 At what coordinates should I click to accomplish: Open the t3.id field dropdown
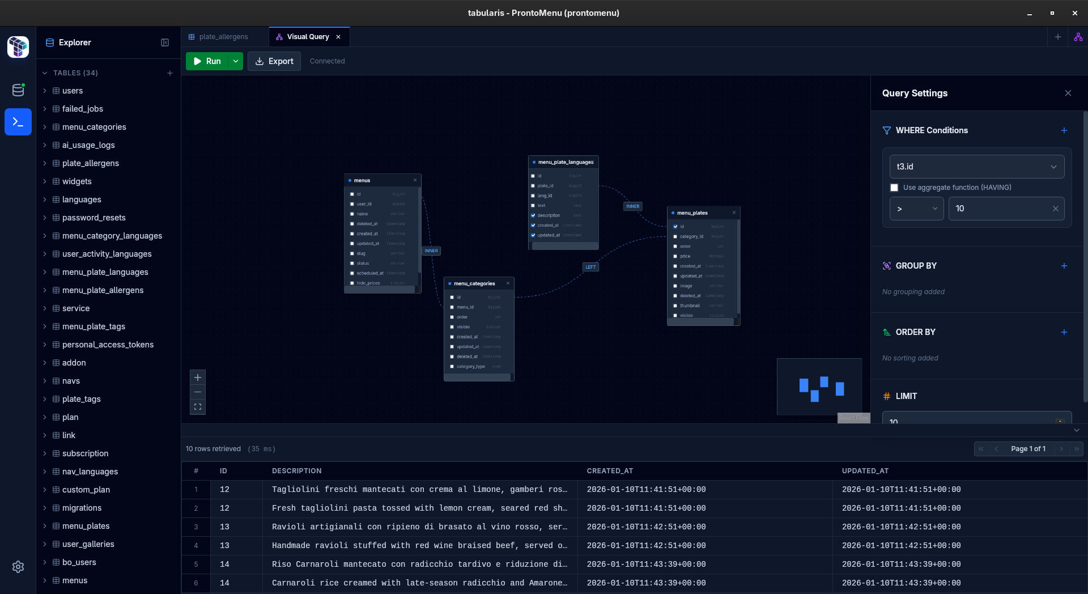tap(976, 167)
